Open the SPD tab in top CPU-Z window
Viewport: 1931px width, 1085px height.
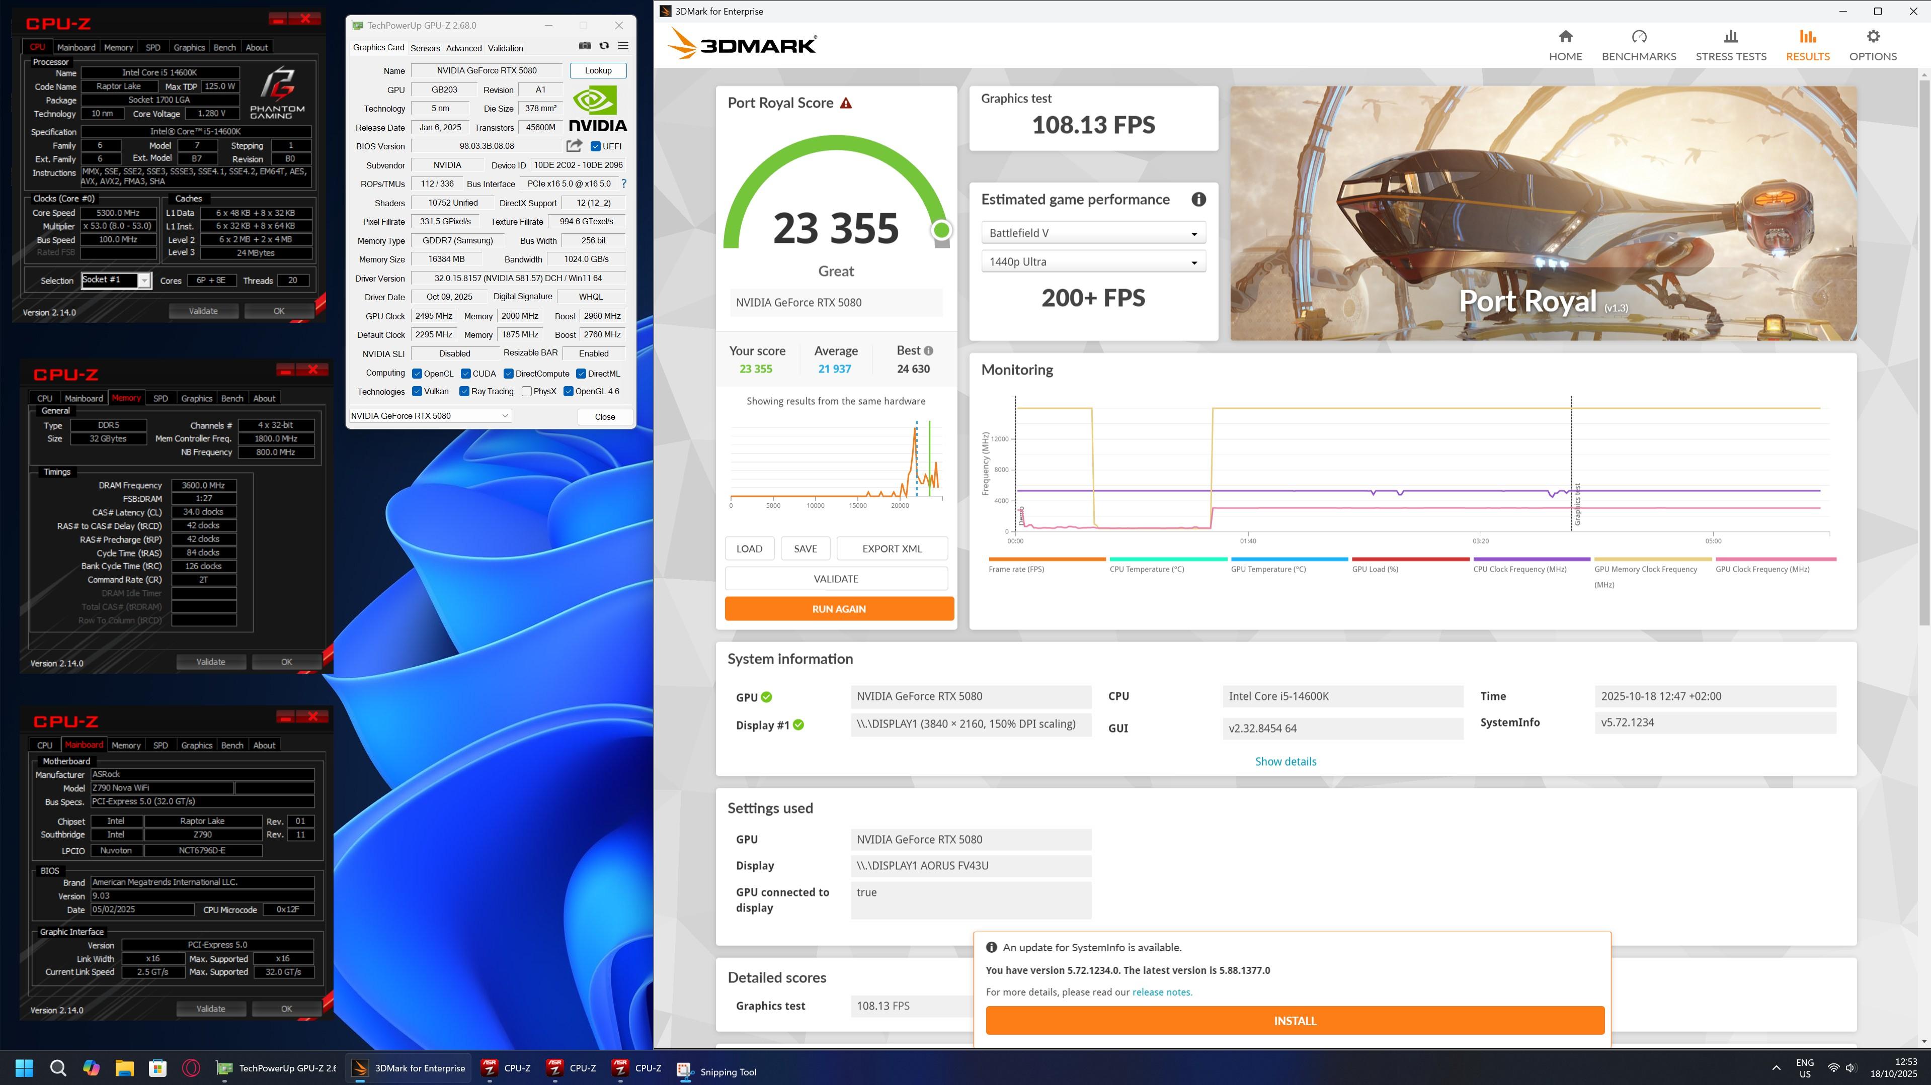(x=153, y=47)
